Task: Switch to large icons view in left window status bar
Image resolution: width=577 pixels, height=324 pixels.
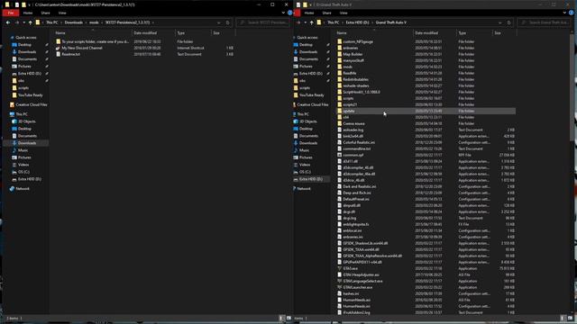Action: 288,318
